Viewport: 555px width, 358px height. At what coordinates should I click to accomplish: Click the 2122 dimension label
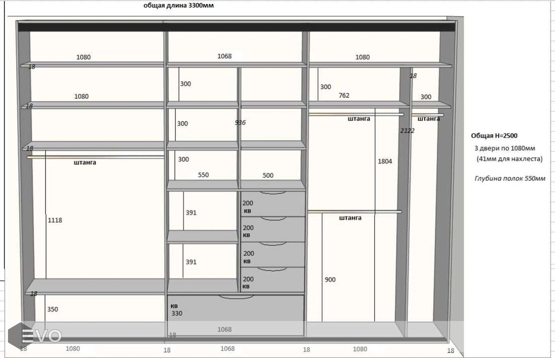tap(407, 130)
